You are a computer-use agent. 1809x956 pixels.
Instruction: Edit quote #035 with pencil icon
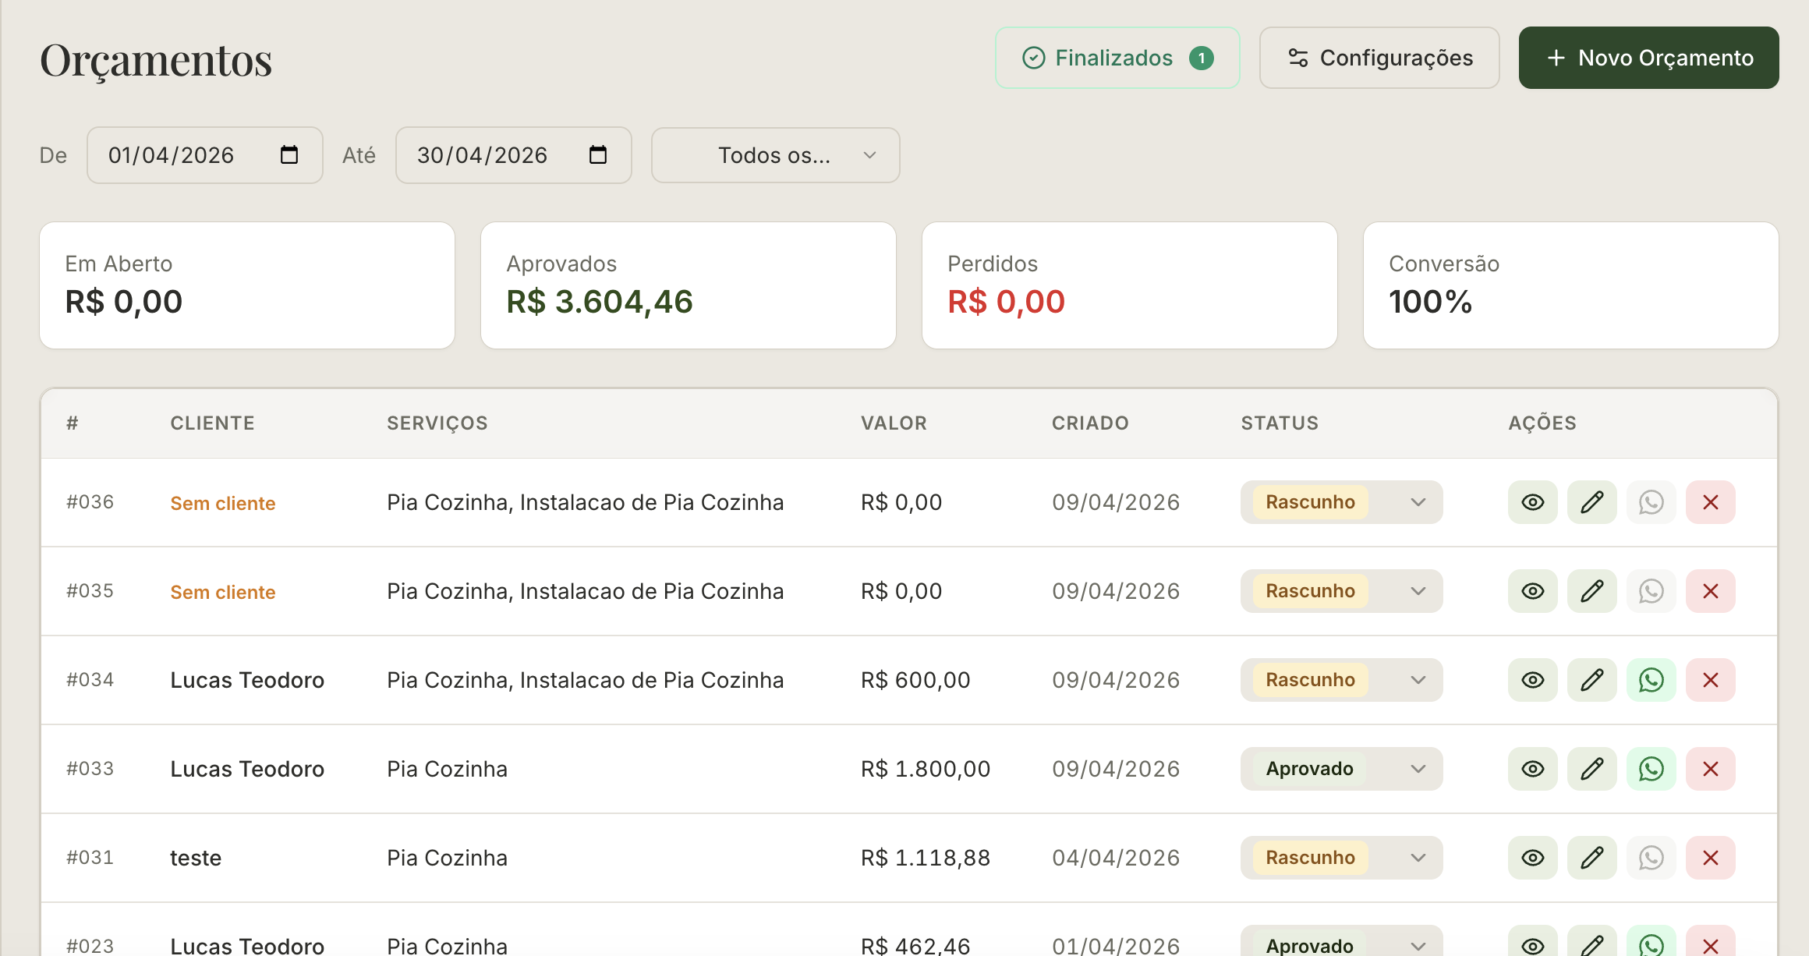(x=1591, y=591)
